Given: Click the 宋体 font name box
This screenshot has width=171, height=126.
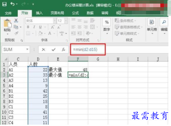Looking at the screenshot, I should tap(39, 21).
